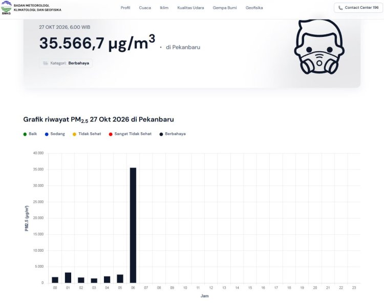This screenshot has width=384, height=303.
Task: Open the Kualitas Udara menu
Action: tap(190, 8)
